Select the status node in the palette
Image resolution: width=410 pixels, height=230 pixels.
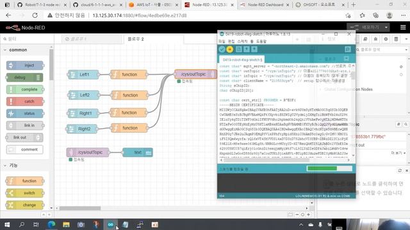(25, 114)
